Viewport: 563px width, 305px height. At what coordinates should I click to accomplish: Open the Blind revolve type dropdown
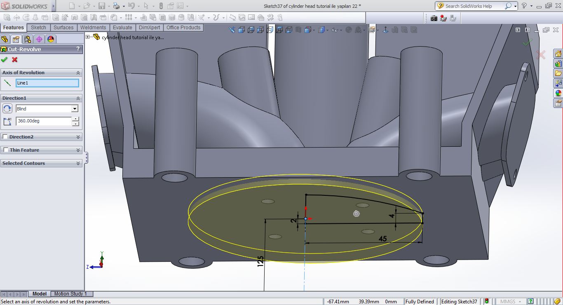pos(75,109)
